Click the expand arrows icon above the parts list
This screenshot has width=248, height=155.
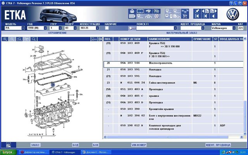[100, 39]
